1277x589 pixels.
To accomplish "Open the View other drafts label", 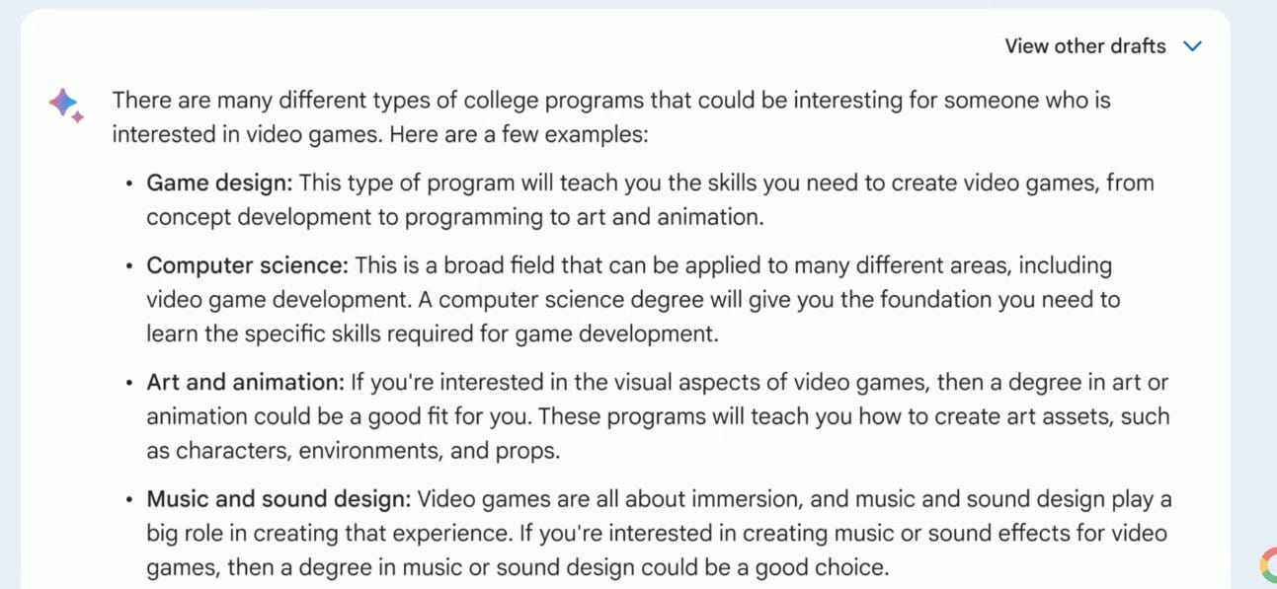I will [1085, 46].
